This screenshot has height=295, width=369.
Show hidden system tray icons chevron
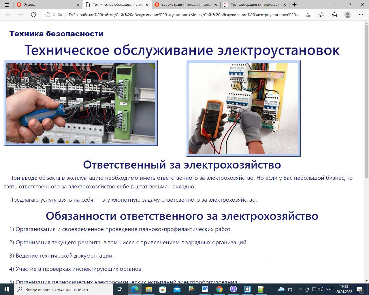[x=300, y=289]
